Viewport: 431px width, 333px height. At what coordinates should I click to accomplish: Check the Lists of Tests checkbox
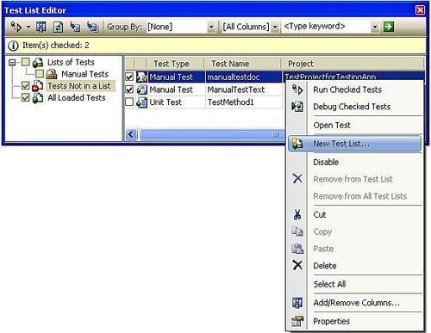(x=26, y=62)
